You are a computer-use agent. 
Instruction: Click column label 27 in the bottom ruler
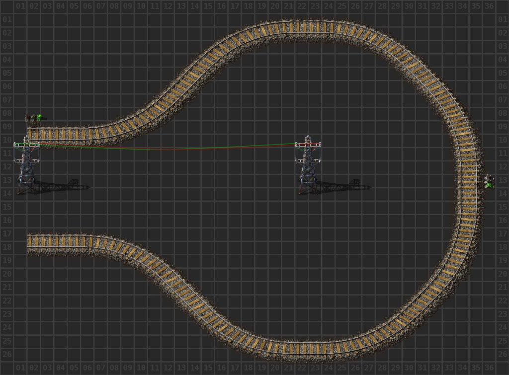pos(369,368)
